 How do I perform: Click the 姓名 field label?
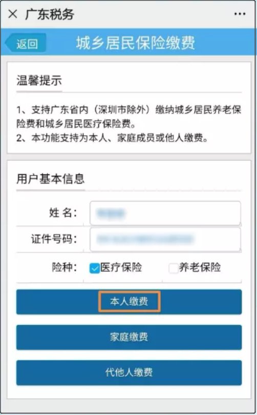(x=63, y=212)
